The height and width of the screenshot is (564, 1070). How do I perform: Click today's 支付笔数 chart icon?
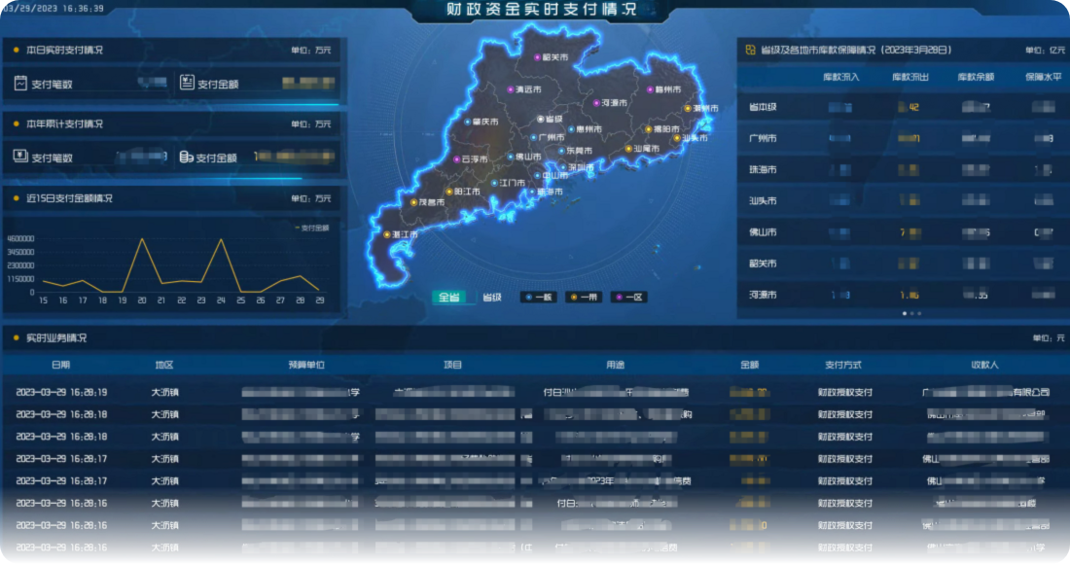(20, 84)
